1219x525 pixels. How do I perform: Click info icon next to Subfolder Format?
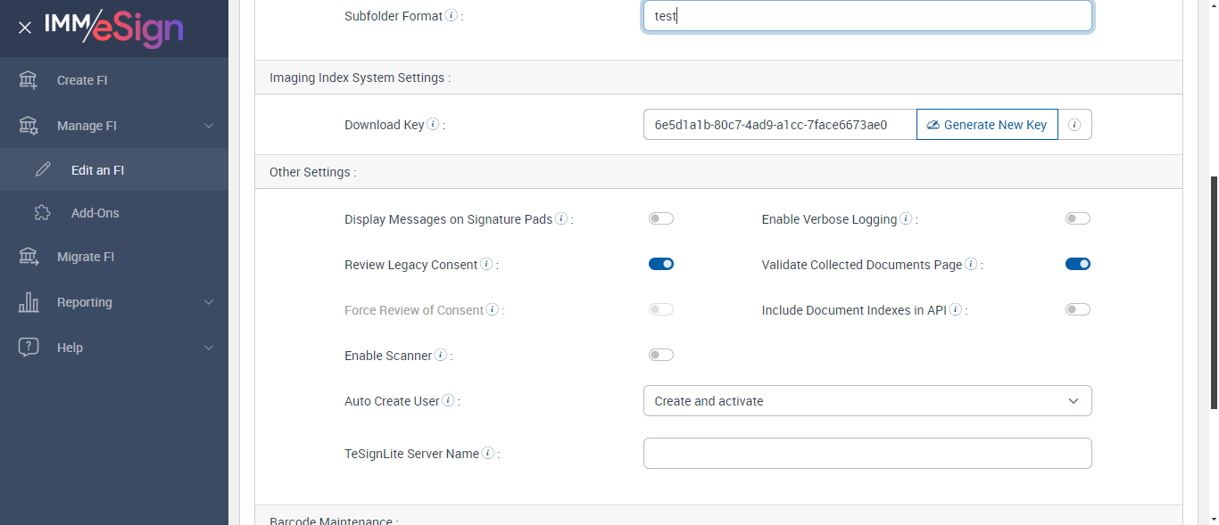point(452,16)
